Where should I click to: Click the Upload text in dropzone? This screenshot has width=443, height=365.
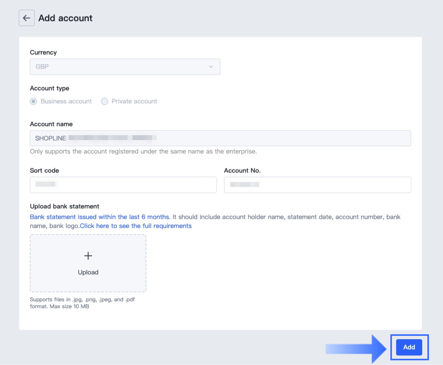(88, 272)
